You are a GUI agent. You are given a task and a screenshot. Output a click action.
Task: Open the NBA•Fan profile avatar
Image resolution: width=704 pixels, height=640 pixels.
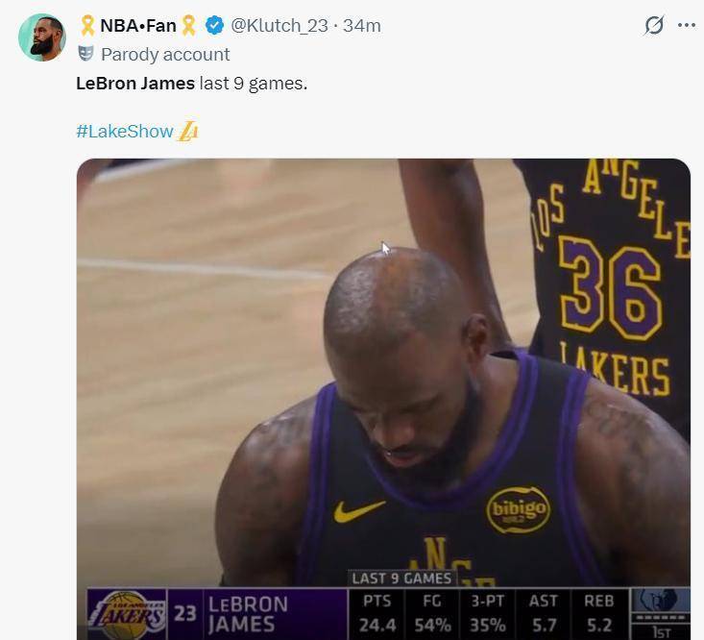(x=41, y=37)
